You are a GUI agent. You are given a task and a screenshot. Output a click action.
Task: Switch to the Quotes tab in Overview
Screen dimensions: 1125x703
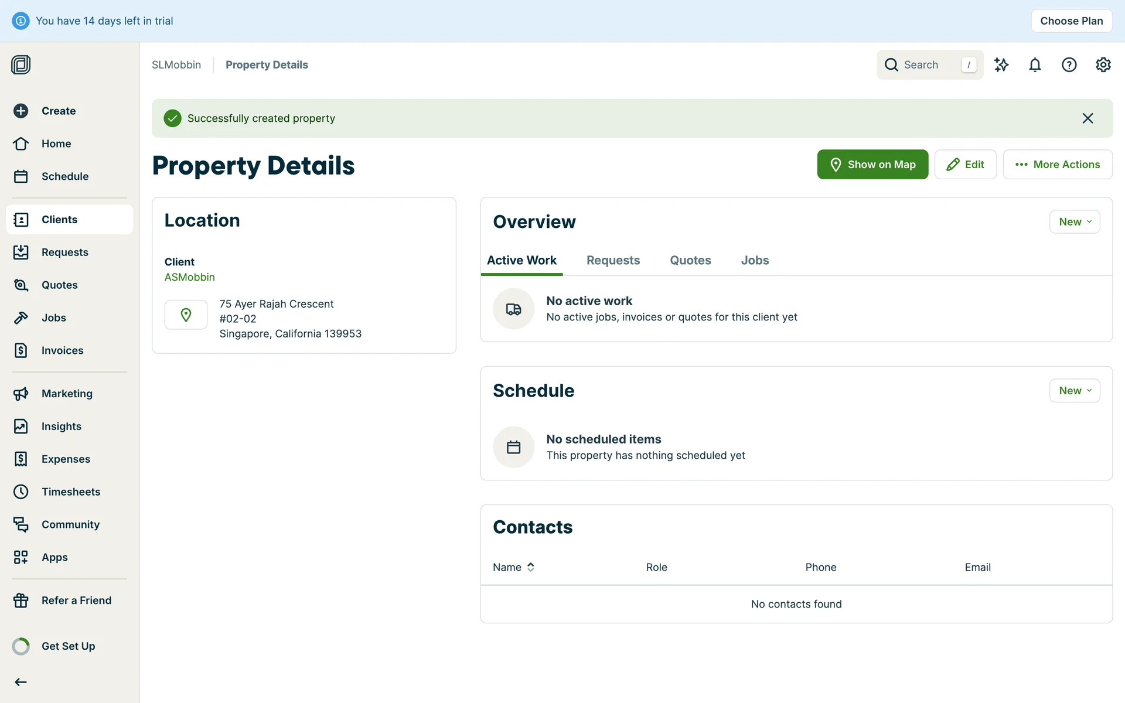[x=690, y=261]
